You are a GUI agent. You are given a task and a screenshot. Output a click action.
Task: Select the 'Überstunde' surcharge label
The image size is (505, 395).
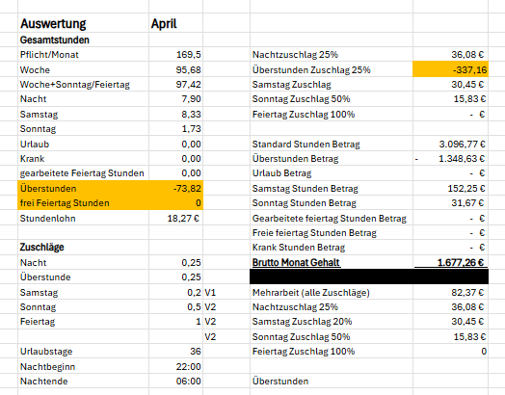(45, 276)
